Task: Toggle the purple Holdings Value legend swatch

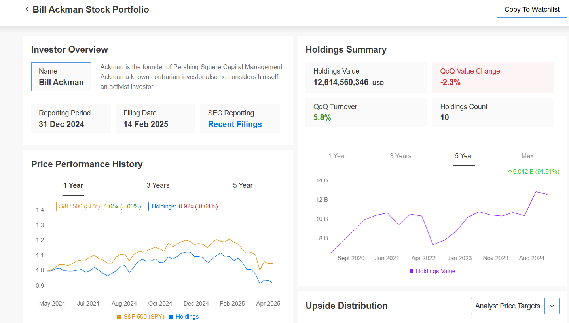Action: (412, 271)
